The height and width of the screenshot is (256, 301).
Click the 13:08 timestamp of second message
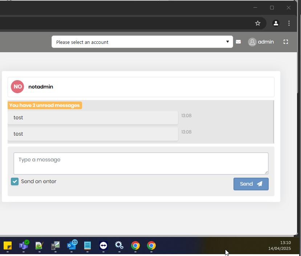point(186,132)
